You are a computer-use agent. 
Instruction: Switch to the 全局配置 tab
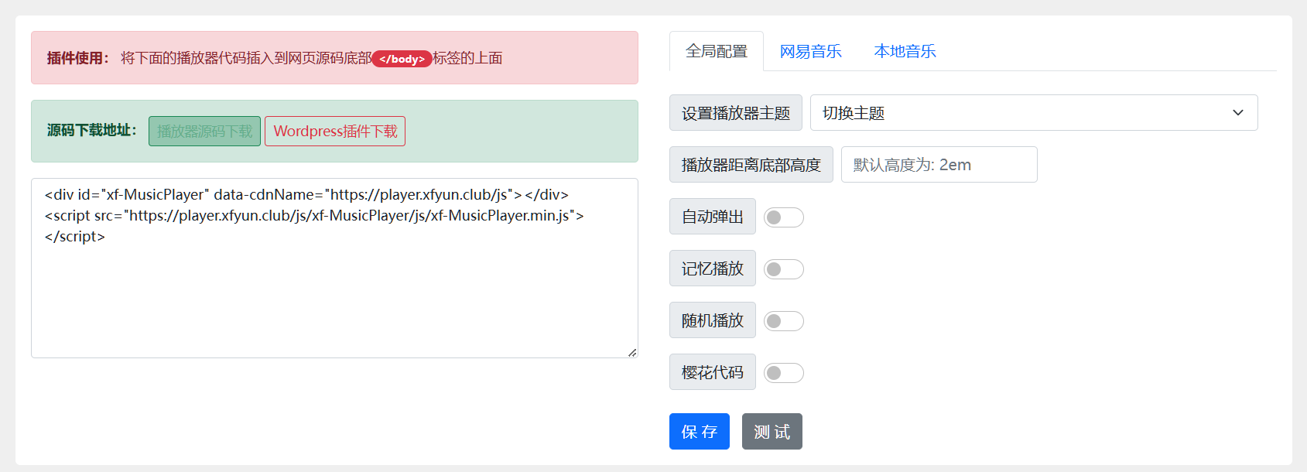pos(717,51)
